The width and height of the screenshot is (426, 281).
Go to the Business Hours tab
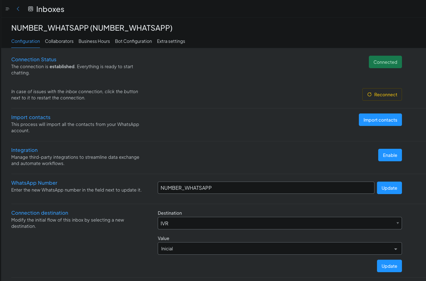pos(94,41)
